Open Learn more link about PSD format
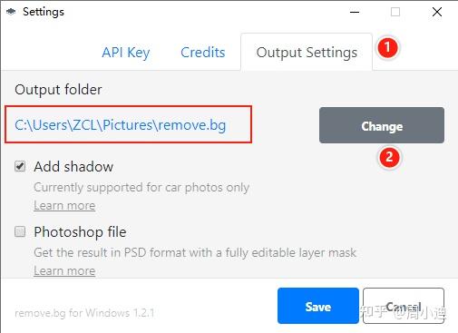This screenshot has height=333, width=458. (x=64, y=270)
